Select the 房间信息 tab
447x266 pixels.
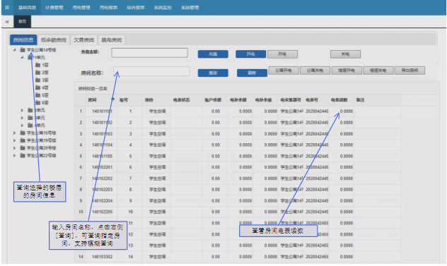pos(23,40)
